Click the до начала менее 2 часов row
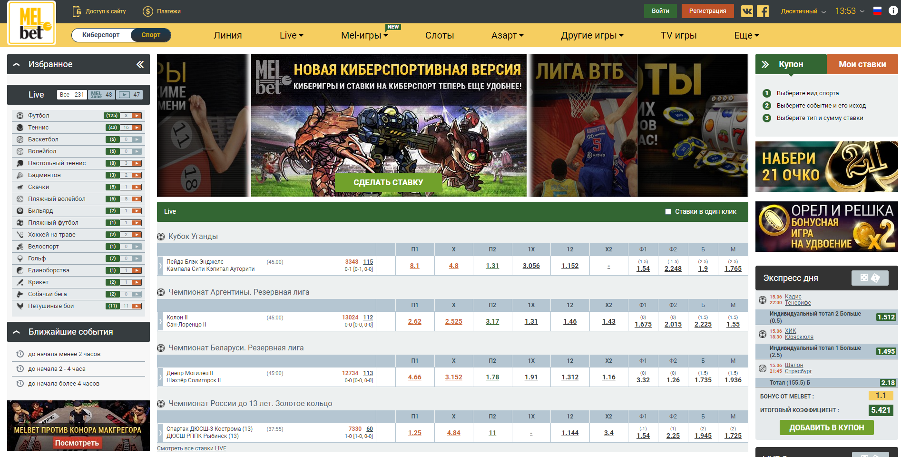The width and height of the screenshot is (901, 457). (x=78, y=354)
